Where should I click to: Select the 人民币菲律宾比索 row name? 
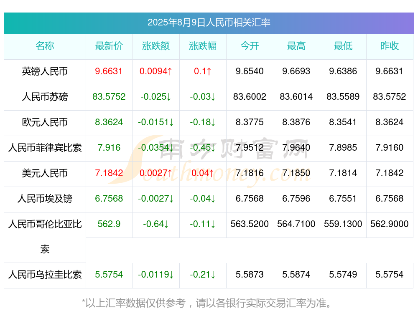45,147
